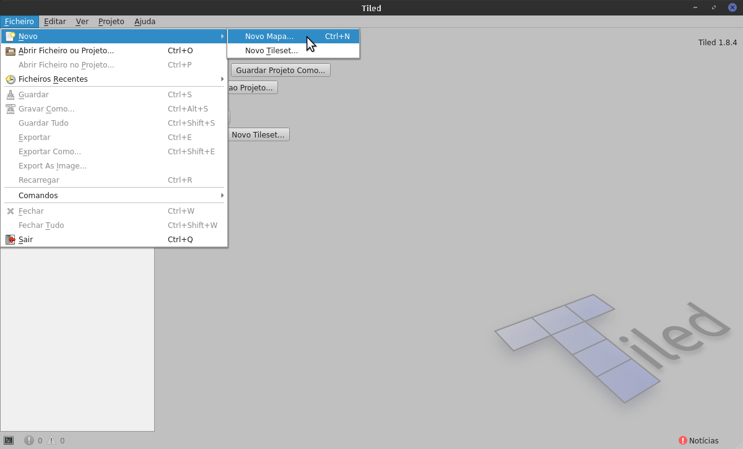
Task: Open the Ficheiro menu
Action: [x=19, y=21]
